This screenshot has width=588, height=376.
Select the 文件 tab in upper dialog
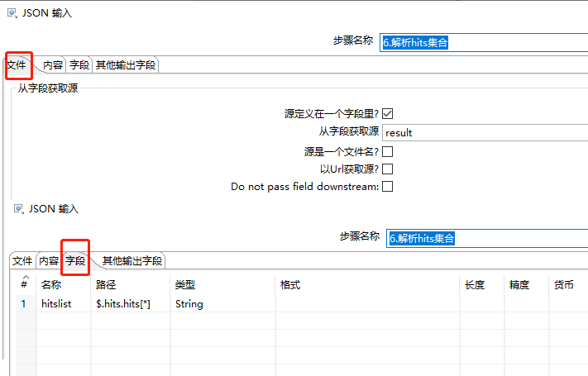[x=17, y=65]
